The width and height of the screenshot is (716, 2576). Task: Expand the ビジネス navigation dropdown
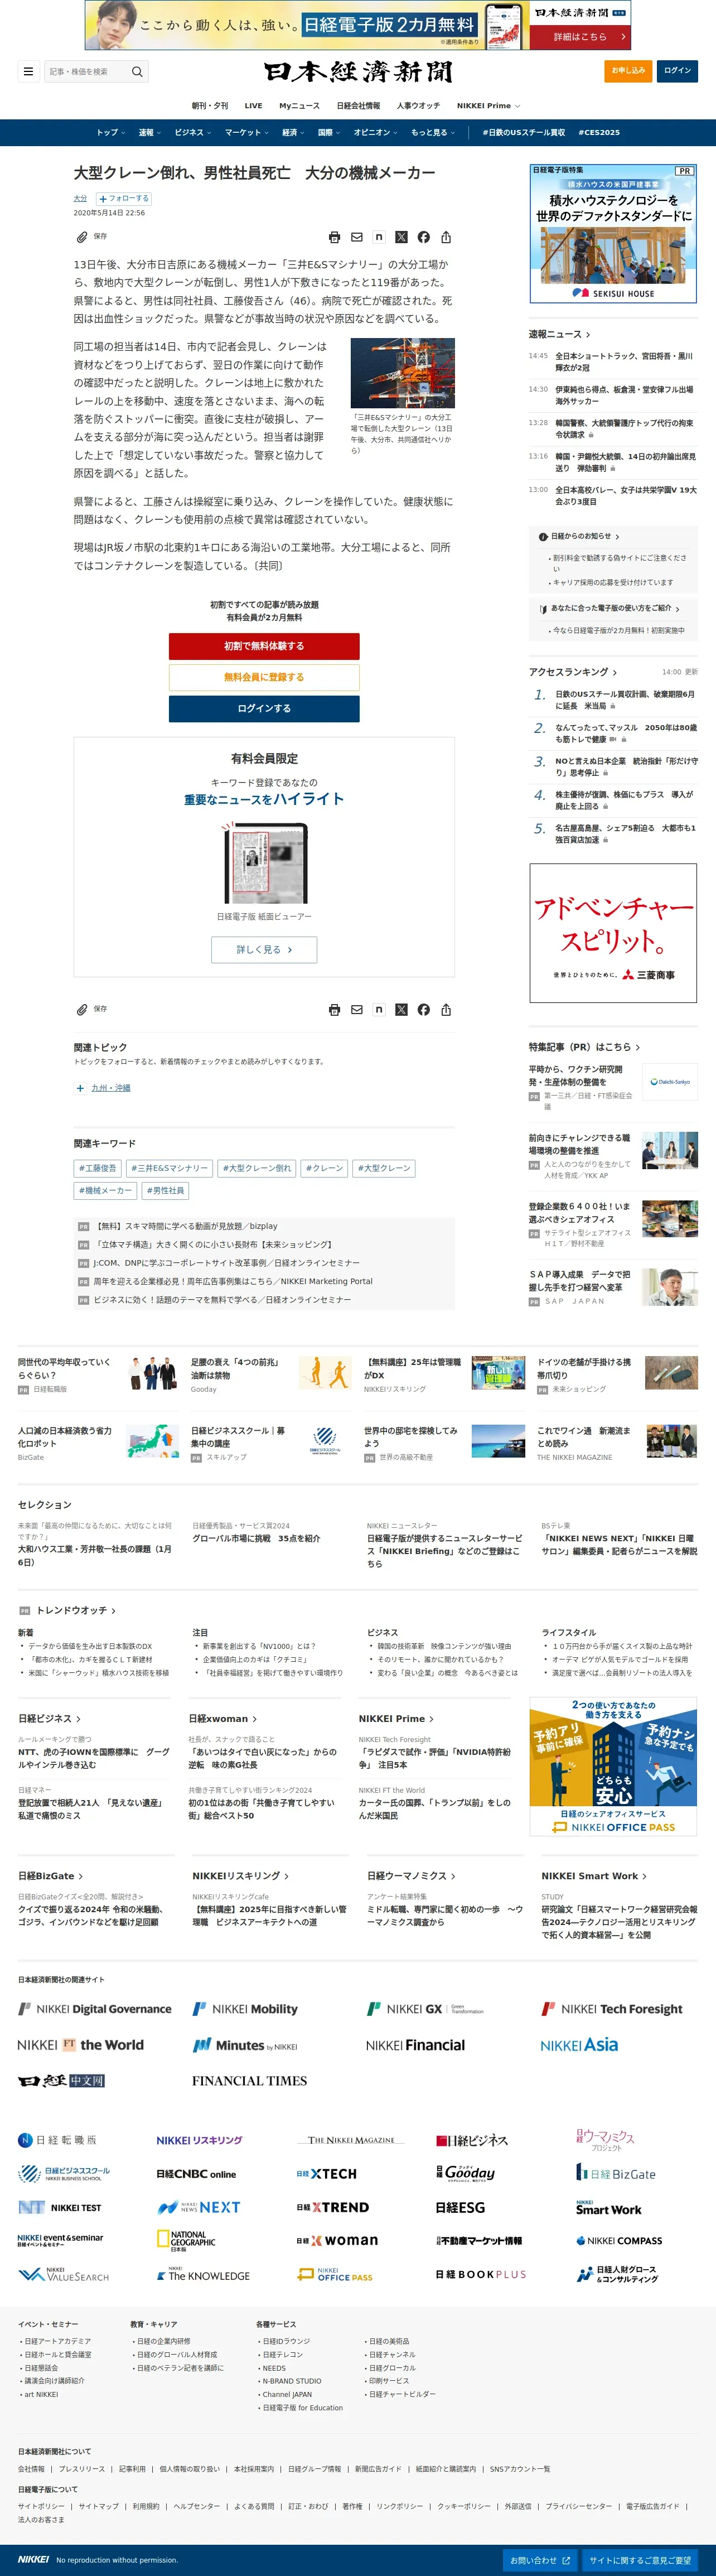[x=193, y=133]
